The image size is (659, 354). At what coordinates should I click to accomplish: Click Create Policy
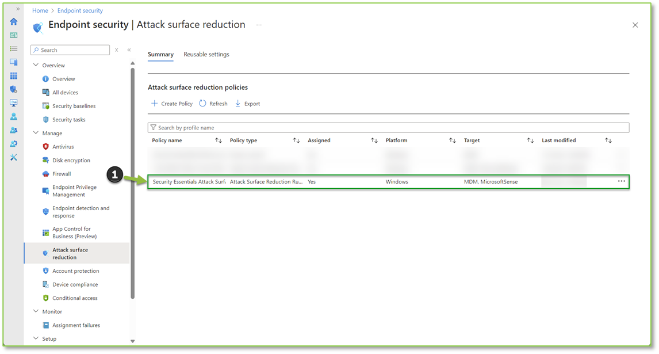[172, 104]
